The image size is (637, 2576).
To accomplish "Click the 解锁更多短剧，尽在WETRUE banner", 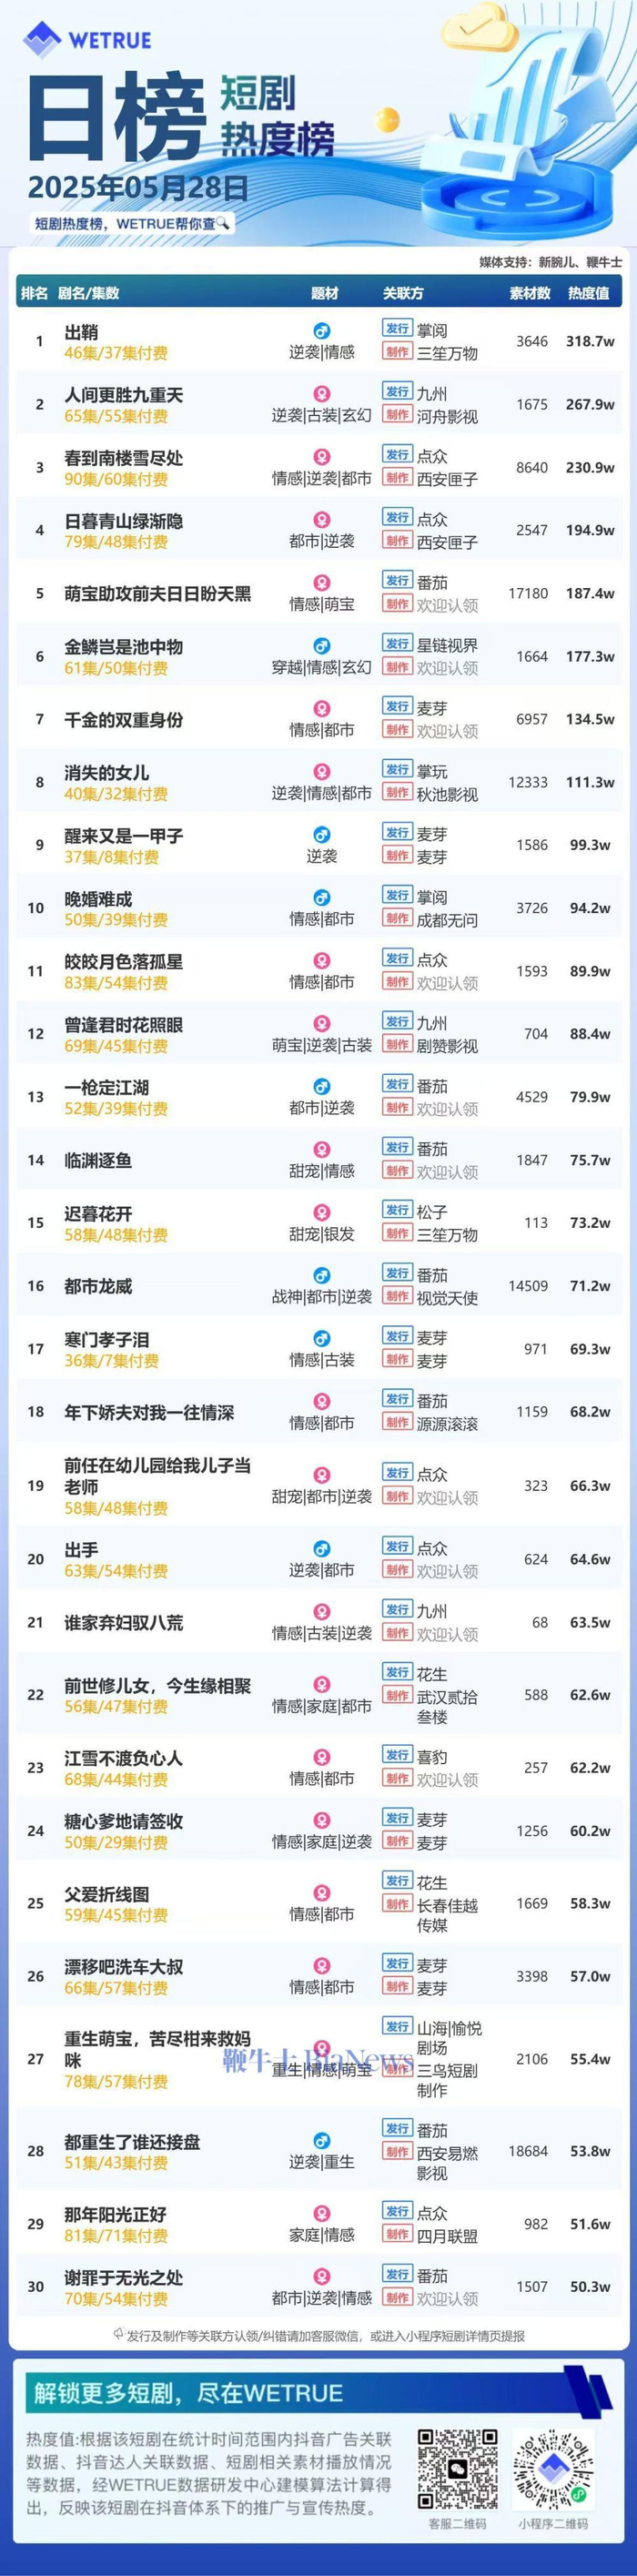I will coord(189,2393).
